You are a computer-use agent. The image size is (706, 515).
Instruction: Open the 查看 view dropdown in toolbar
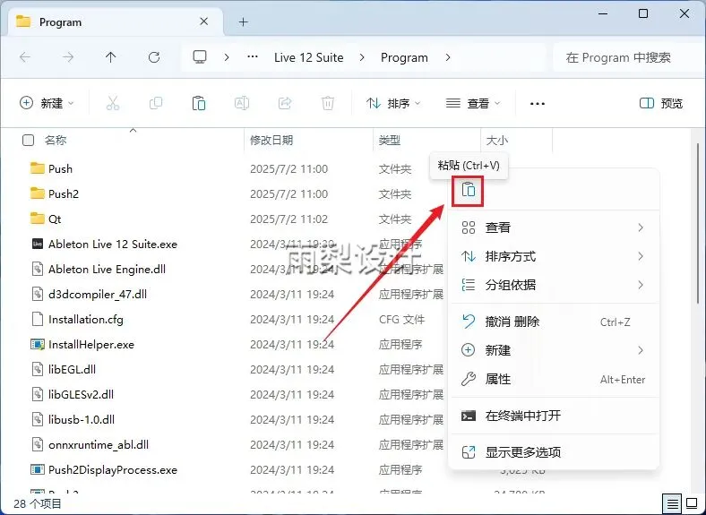click(473, 103)
